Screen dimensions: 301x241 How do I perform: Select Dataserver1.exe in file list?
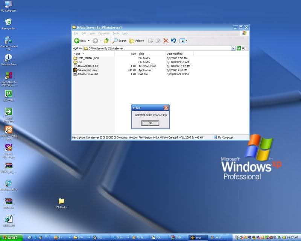pyautogui.click(x=87, y=70)
